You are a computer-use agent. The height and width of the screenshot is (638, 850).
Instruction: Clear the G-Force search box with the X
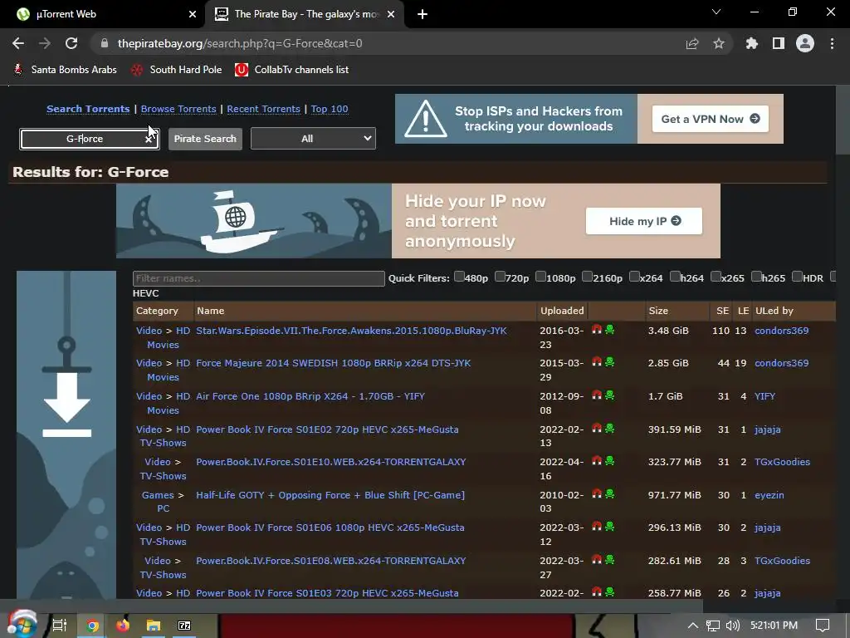pos(148,140)
